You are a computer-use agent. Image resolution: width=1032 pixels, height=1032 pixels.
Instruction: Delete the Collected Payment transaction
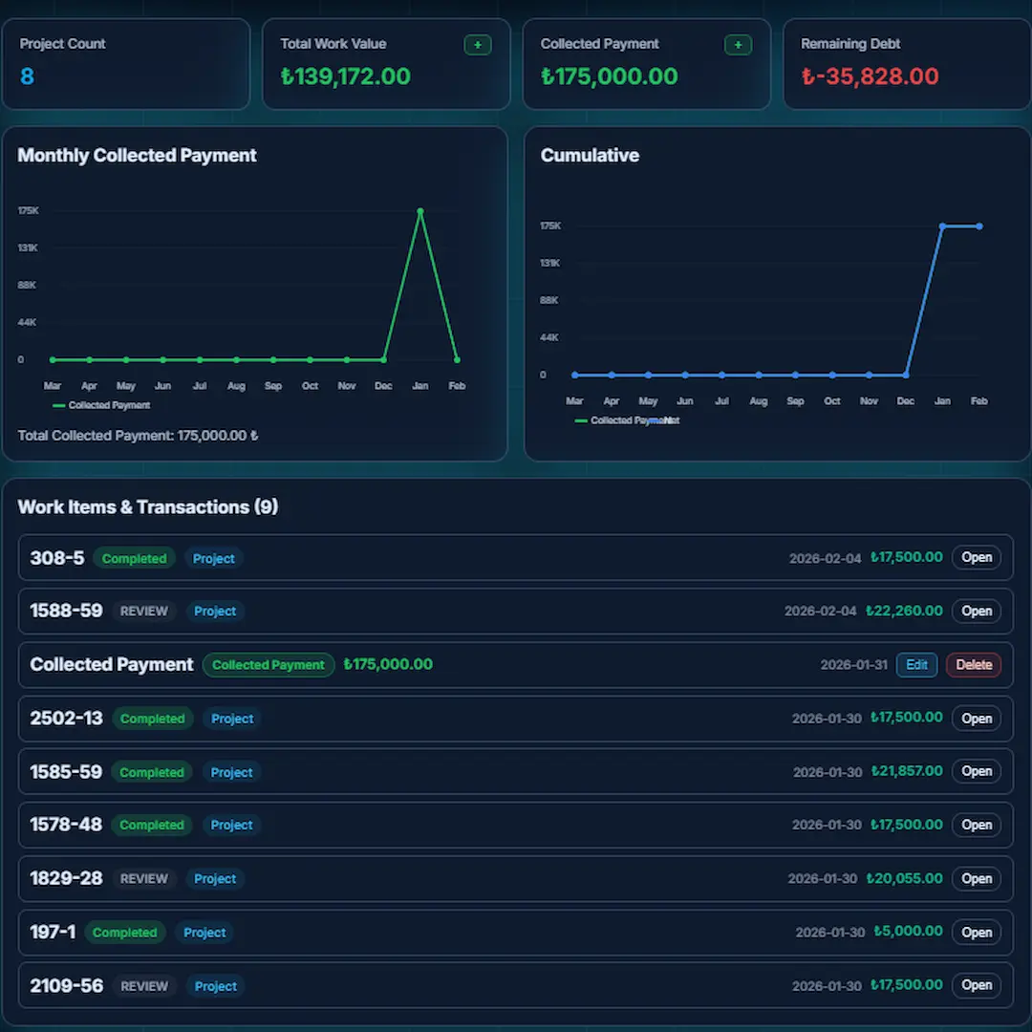coord(973,665)
